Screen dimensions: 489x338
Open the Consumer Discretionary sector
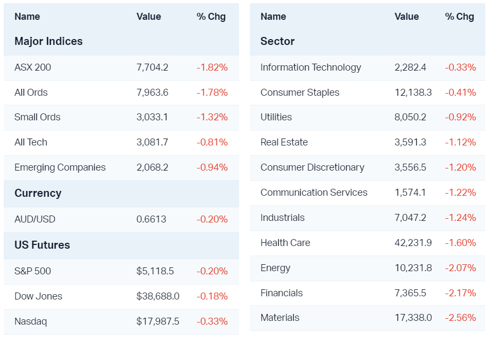coord(312,167)
